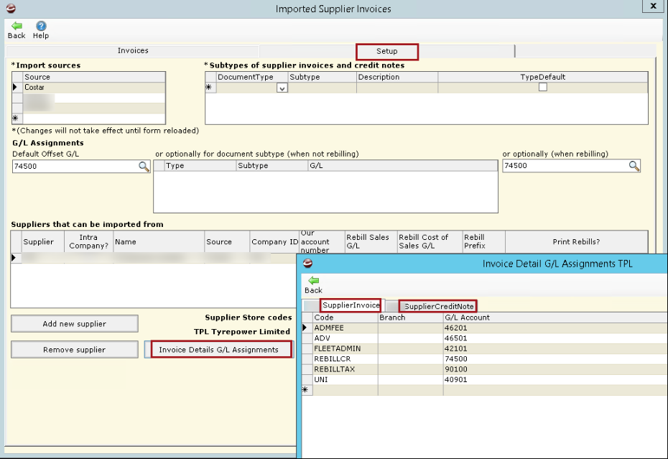Switch to the Invoices tab

(x=133, y=51)
